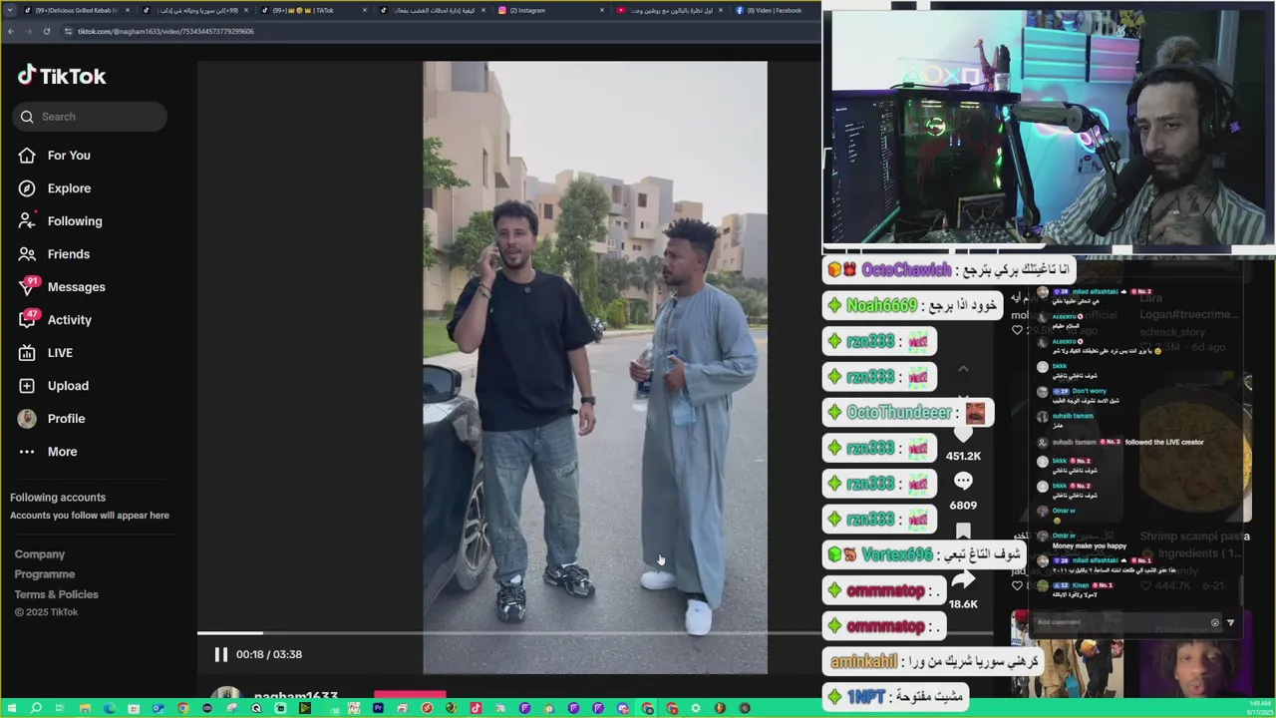Image resolution: width=1276 pixels, height=718 pixels.
Task: Go to previous video with up chevron
Action: [x=963, y=369]
